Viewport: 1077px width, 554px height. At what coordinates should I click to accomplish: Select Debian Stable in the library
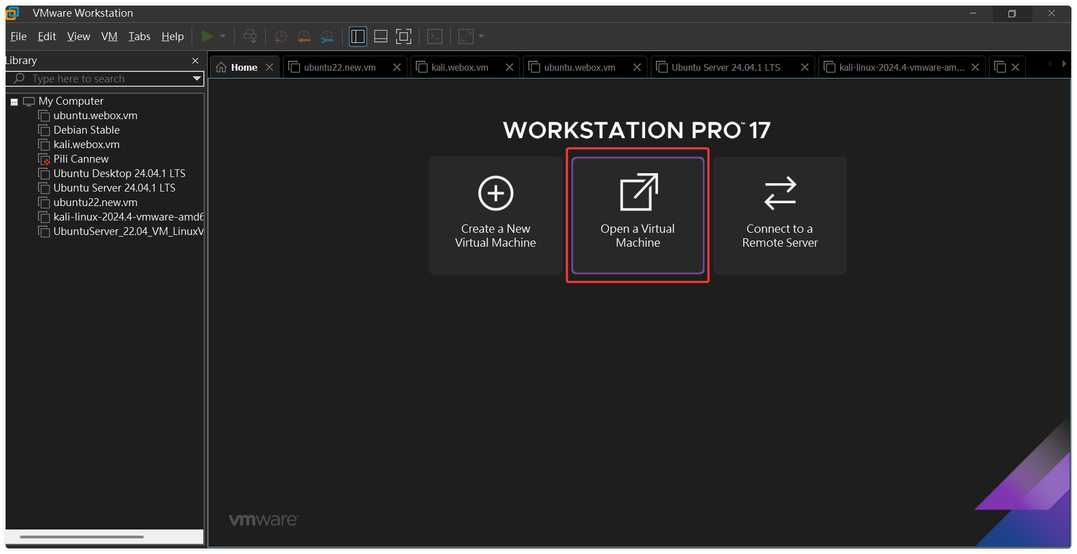[x=86, y=130]
